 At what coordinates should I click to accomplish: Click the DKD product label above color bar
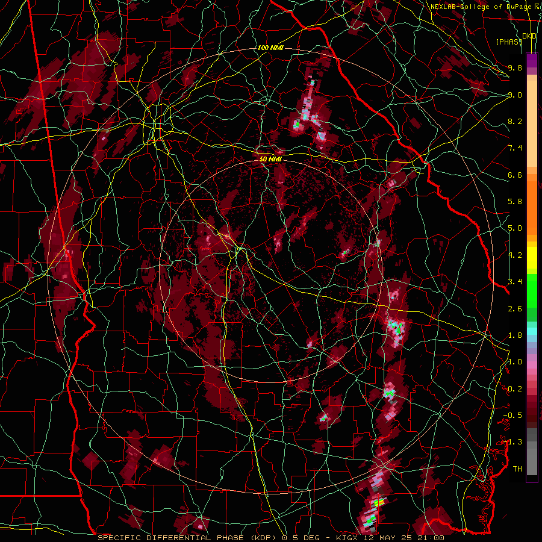click(529, 36)
